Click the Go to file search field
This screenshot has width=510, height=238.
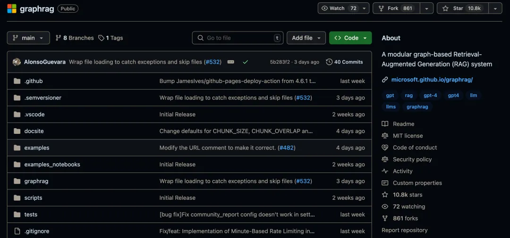[x=238, y=38]
